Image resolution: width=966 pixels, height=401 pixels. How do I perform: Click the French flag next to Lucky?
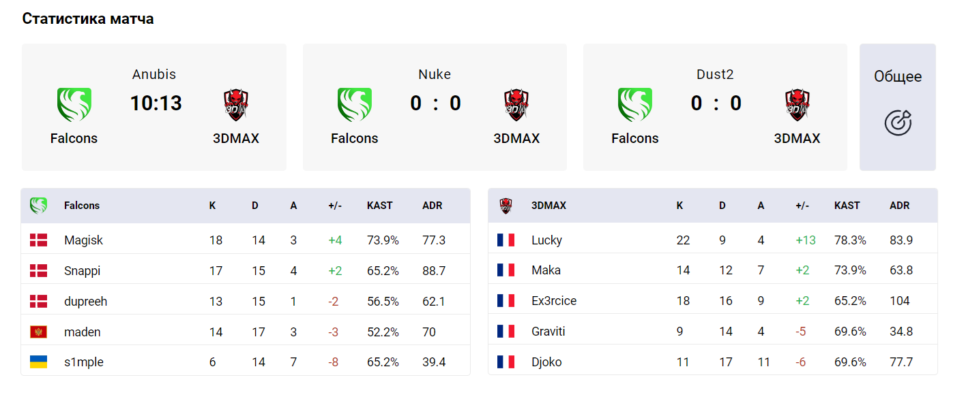pos(506,240)
